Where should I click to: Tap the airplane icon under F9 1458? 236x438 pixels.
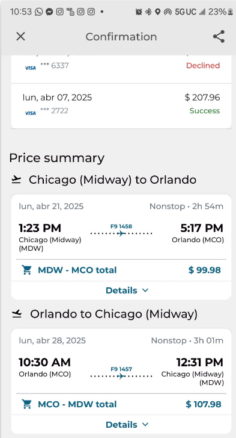pos(121,233)
